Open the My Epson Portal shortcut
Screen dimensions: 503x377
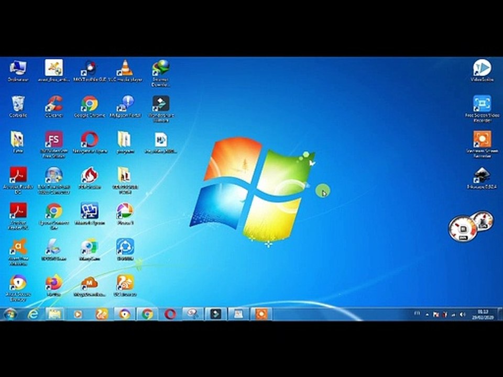[x=125, y=107]
